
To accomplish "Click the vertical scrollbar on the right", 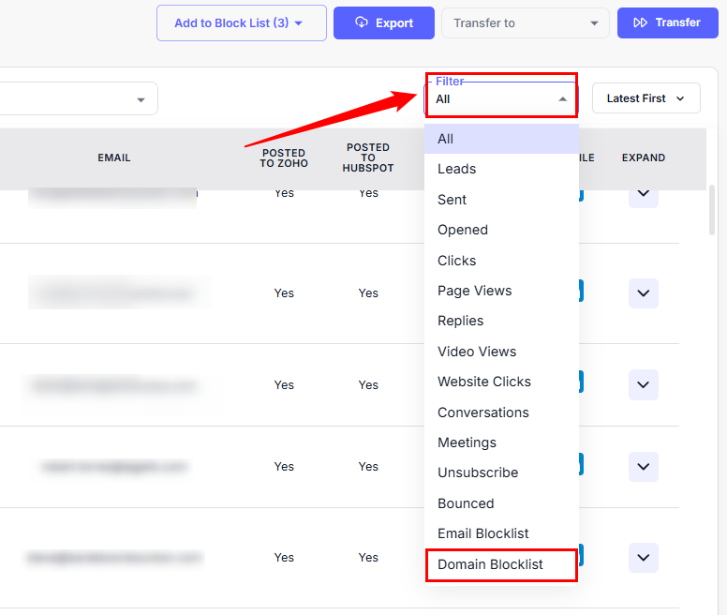I will tap(712, 211).
